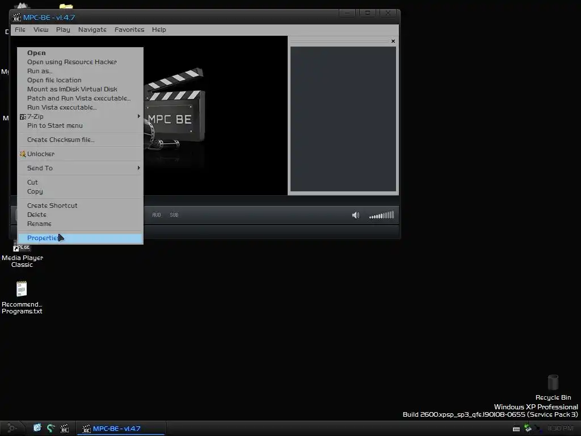Open the File menu

coord(20,30)
